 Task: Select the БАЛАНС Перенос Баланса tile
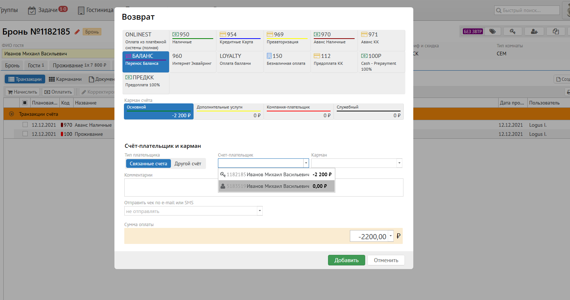[x=146, y=62]
